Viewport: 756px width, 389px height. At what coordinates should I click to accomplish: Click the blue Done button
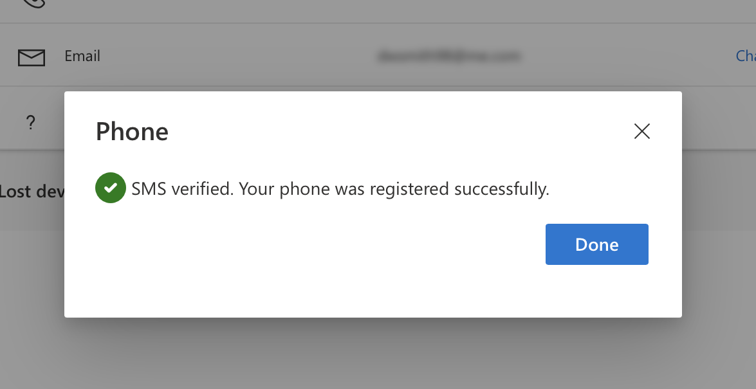(x=596, y=244)
